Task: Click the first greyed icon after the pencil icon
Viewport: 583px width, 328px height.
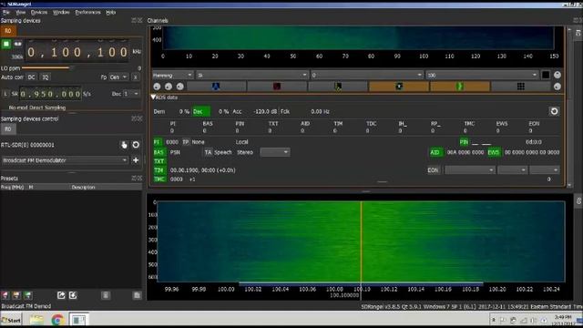Action: coord(106,295)
